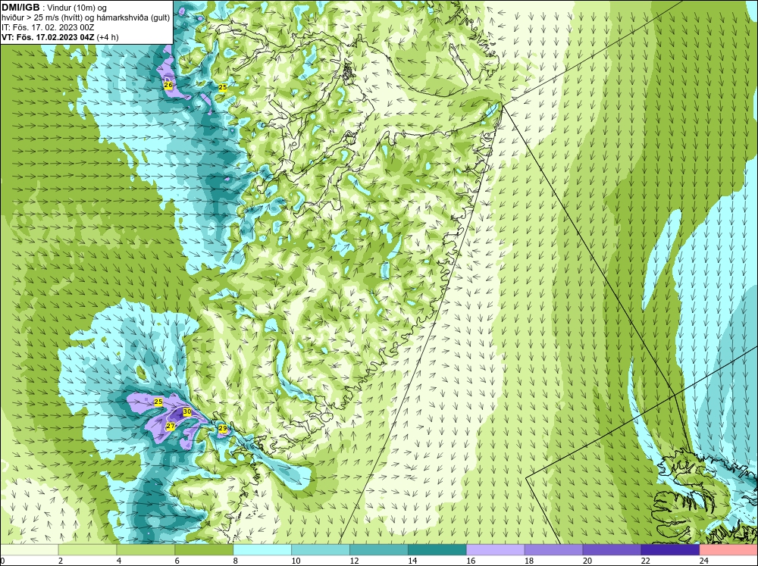Pick the medium green 4–6 m/s legend swatch

146,549
